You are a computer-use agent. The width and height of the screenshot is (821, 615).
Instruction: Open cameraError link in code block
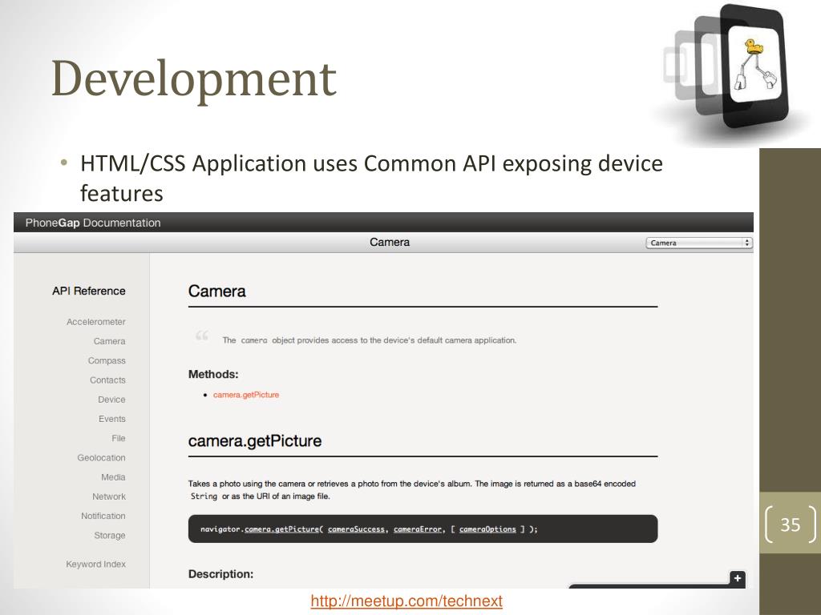(x=418, y=529)
